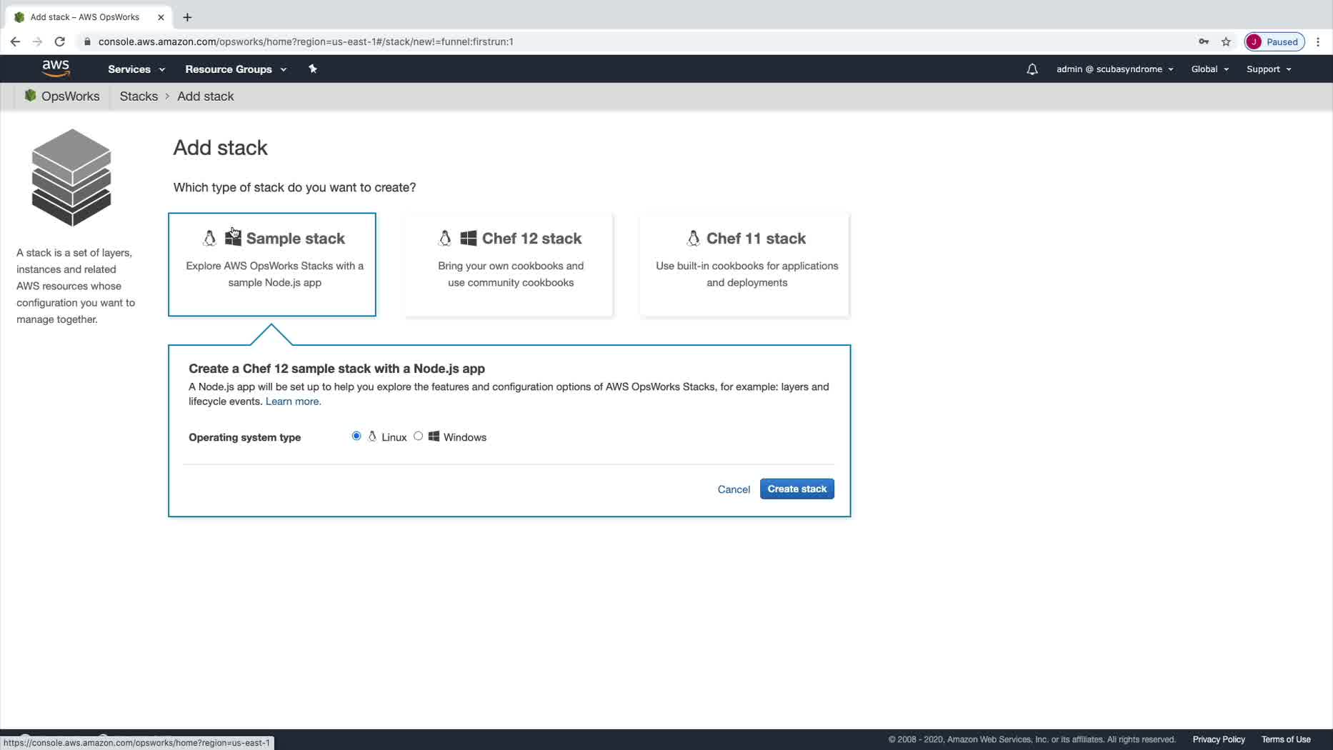The image size is (1333, 750).
Task: Open the Learn more link
Action: click(x=293, y=401)
